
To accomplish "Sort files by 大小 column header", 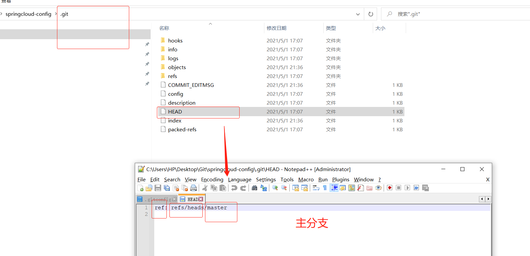I will pos(380,28).
